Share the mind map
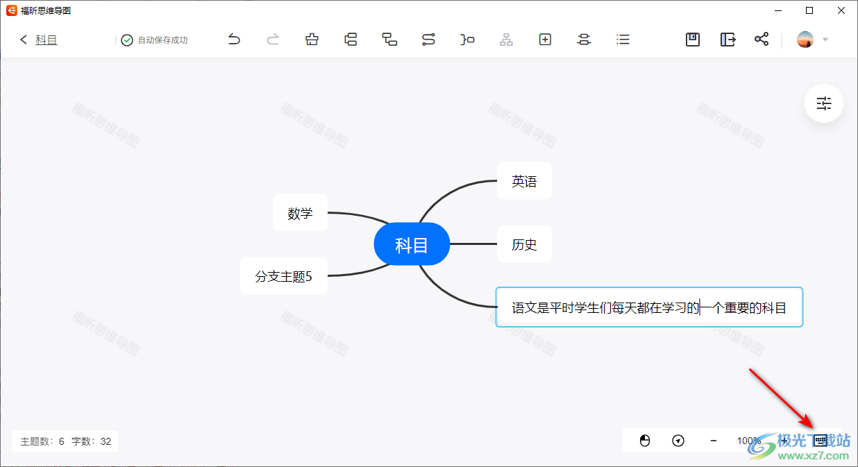 [762, 40]
